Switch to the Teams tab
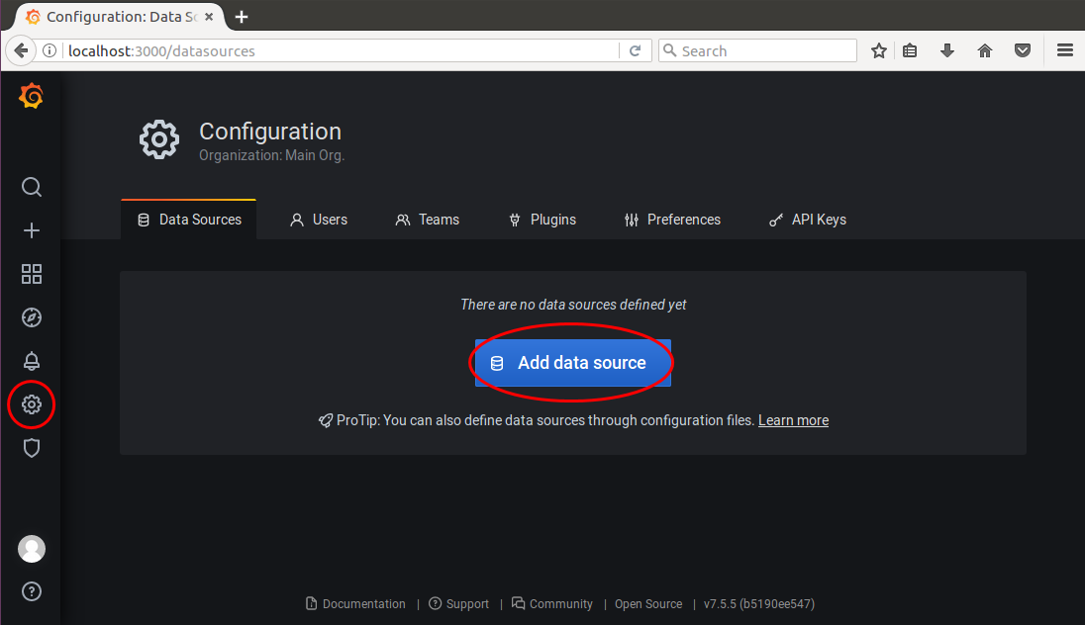The height and width of the screenshot is (625, 1085). point(427,220)
